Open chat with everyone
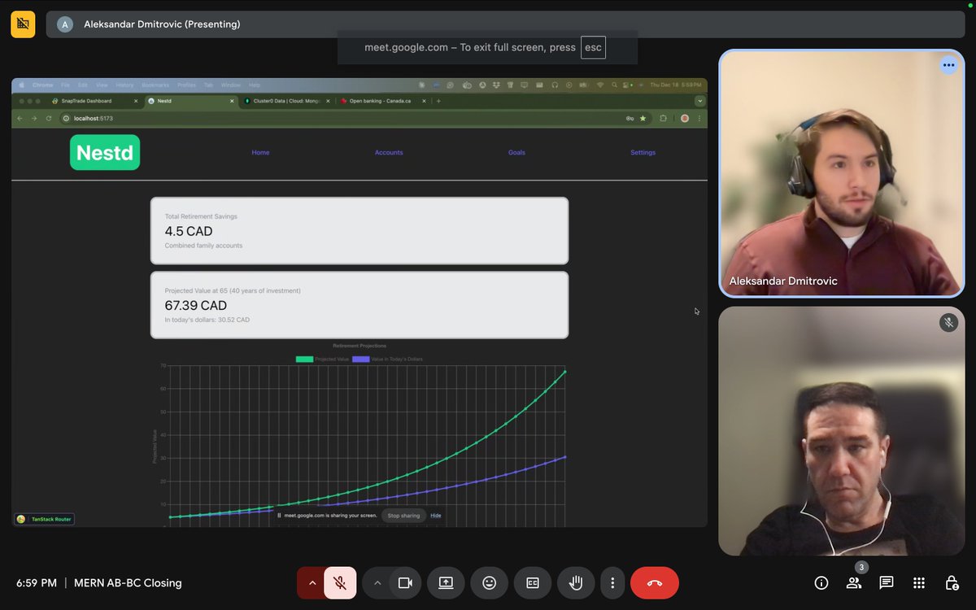This screenshot has width=976, height=610. 887,582
